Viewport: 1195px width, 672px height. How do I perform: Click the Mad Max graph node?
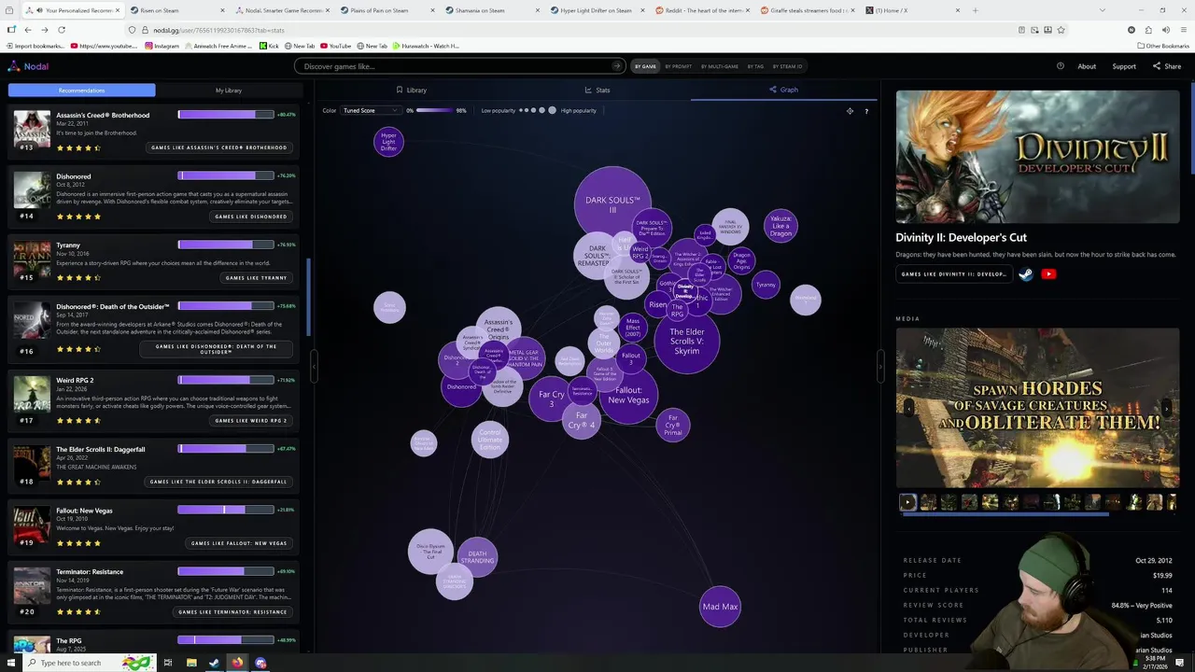(720, 607)
